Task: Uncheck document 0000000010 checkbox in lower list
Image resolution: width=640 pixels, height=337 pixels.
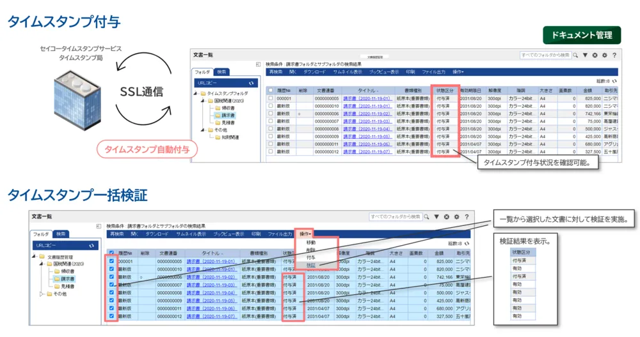Action: coord(111,269)
